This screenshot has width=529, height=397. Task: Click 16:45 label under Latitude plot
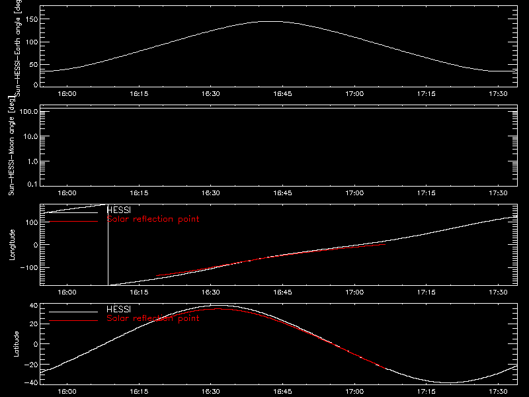282,392
